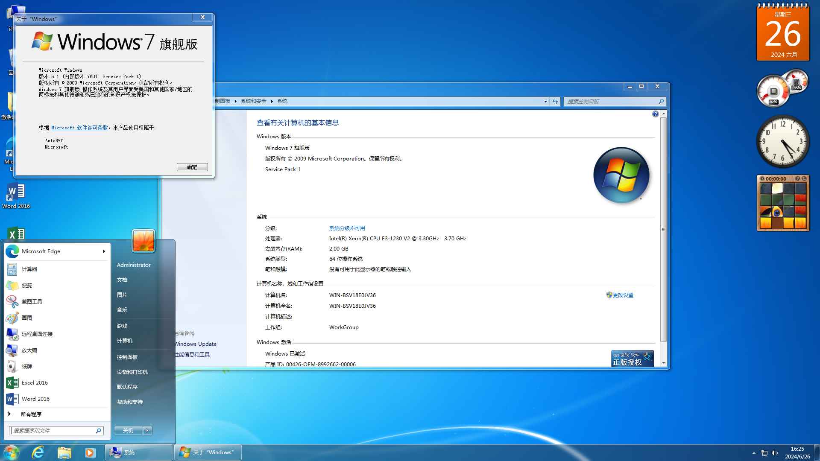The width and height of the screenshot is (820, 461).
Task: Open Control Panel from Start menu
Action: tap(127, 357)
